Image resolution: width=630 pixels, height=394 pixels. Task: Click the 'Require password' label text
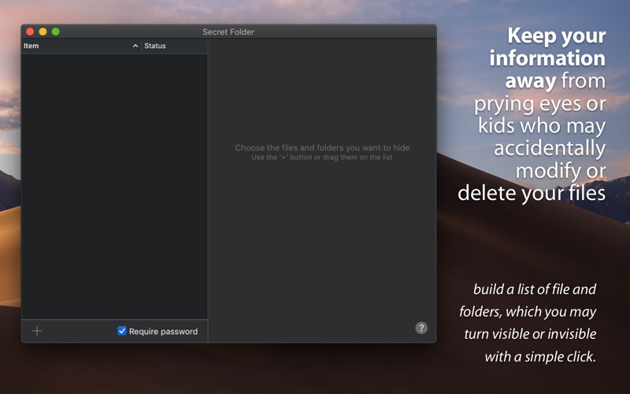point(163,331)
